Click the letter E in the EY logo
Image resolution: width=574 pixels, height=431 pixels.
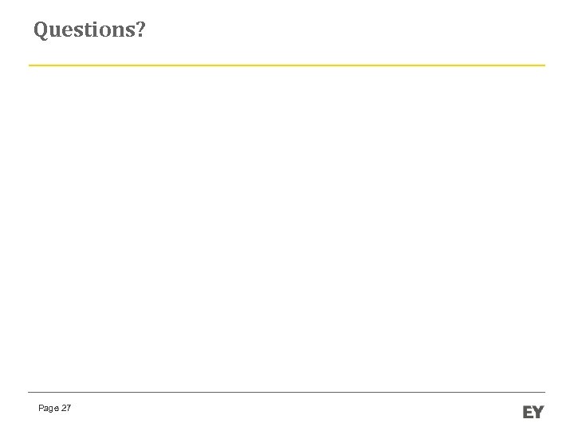(x=528, y=412)
